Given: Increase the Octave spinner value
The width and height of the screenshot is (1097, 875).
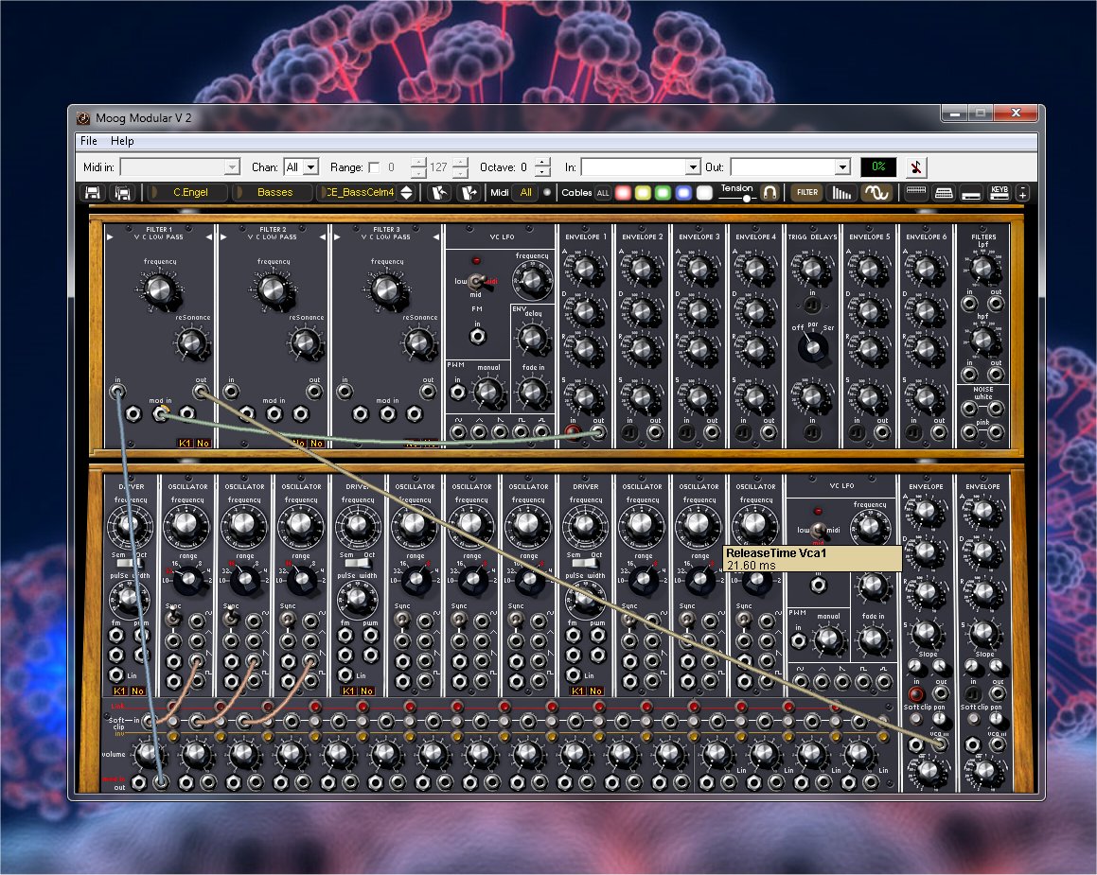Looking at the screenshot, I should tap(543, 163).
